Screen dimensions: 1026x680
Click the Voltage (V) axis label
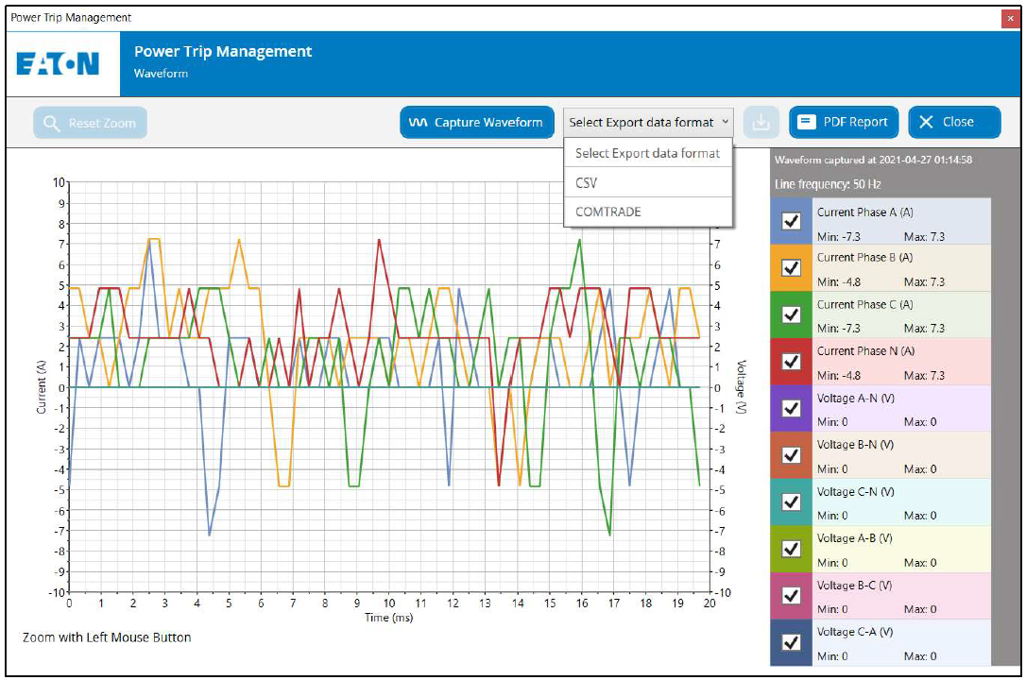tap(742, 386)
